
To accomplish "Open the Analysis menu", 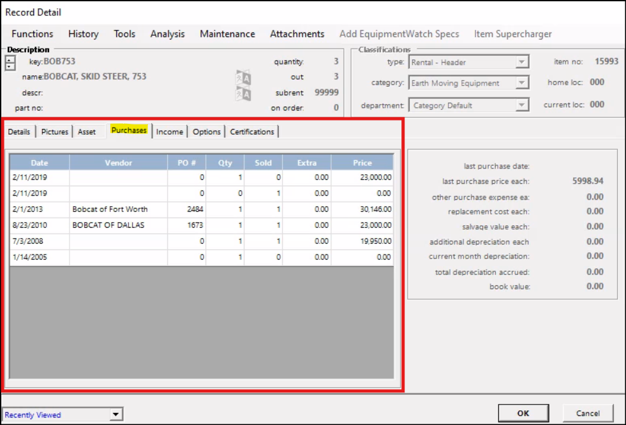I will [x=167, y=34].
